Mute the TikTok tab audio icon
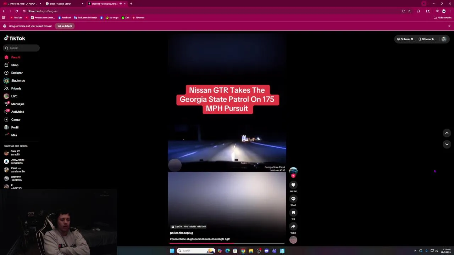The width and height of the screenshot is (454, 255). (x=121, y=4)
